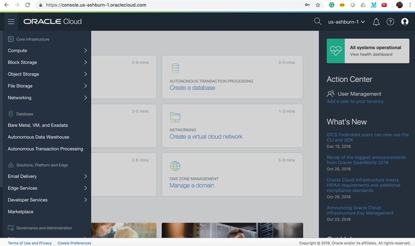Click the left thumbnail with people
Screen dimensions: 415x246
(124, 230)
